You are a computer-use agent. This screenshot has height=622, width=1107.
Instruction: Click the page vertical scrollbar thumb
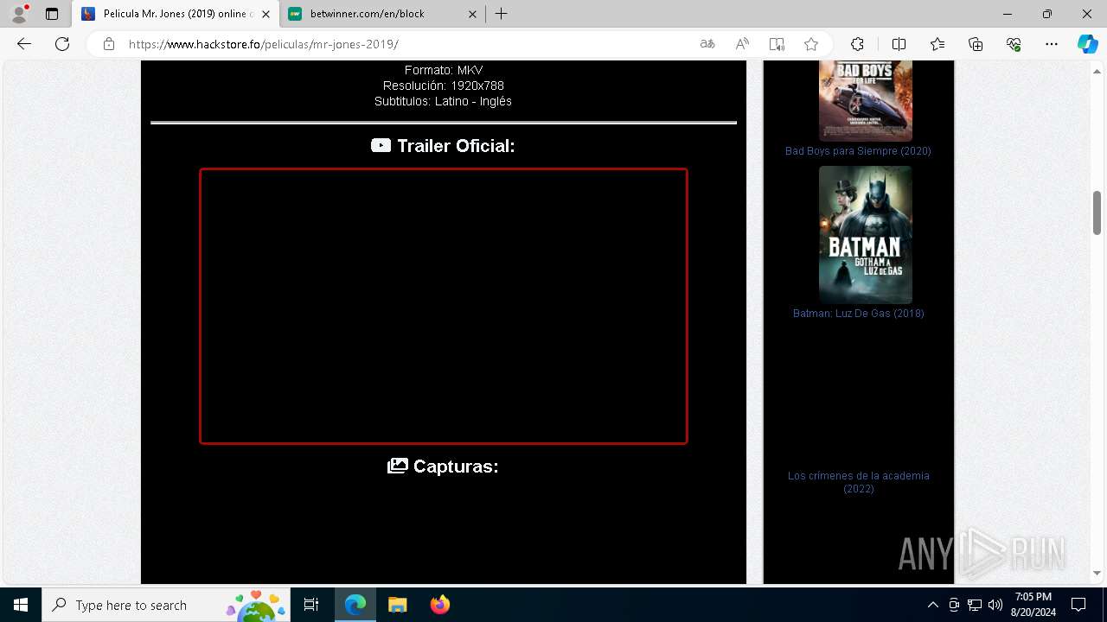coord(1097,213)
